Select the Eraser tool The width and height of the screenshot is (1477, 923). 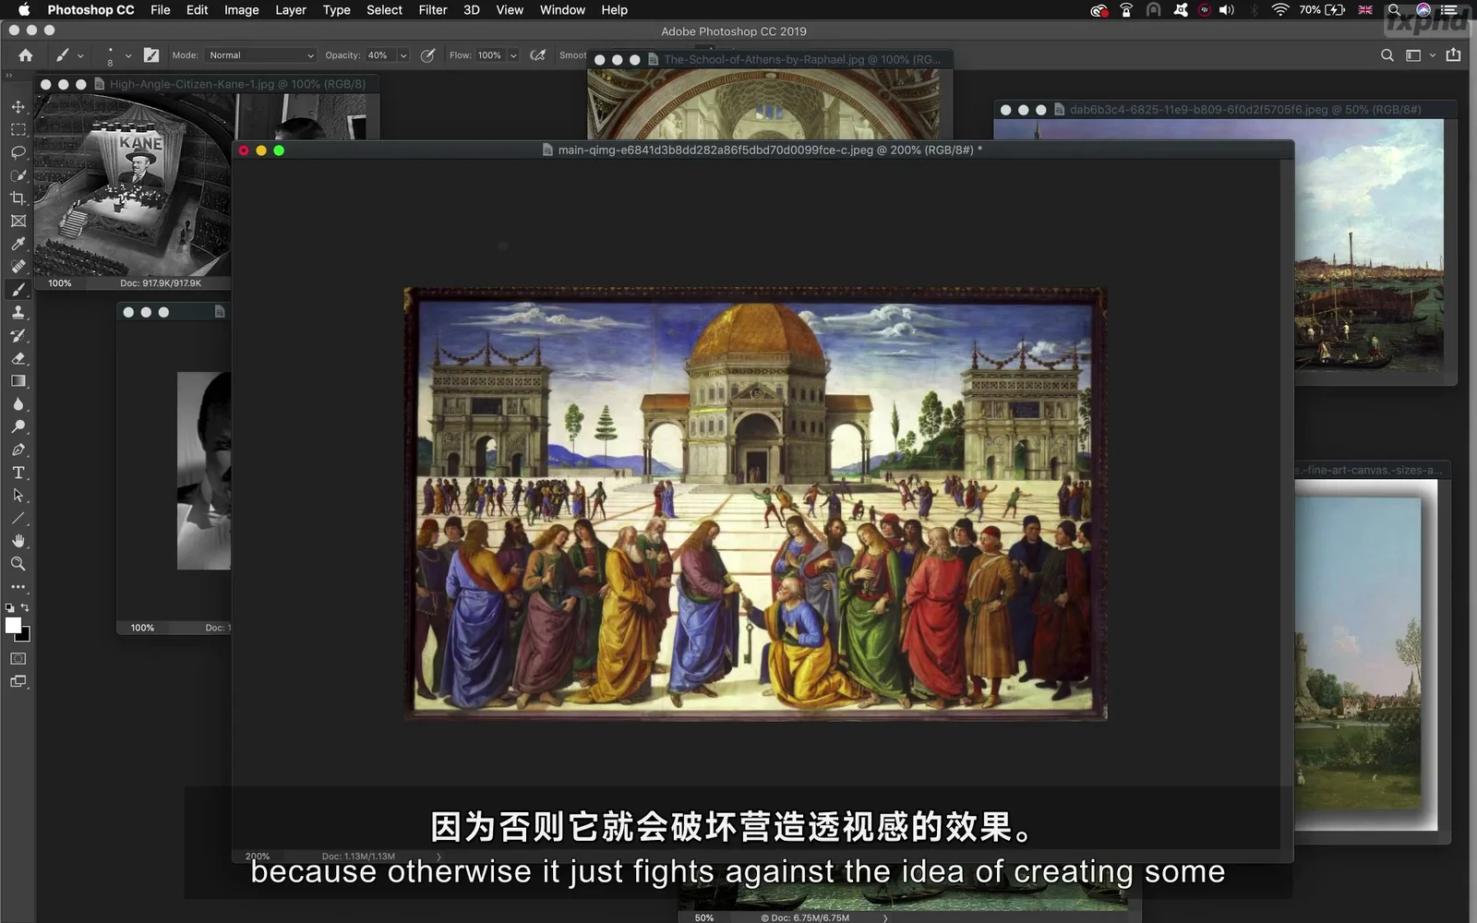coord(18,358)
